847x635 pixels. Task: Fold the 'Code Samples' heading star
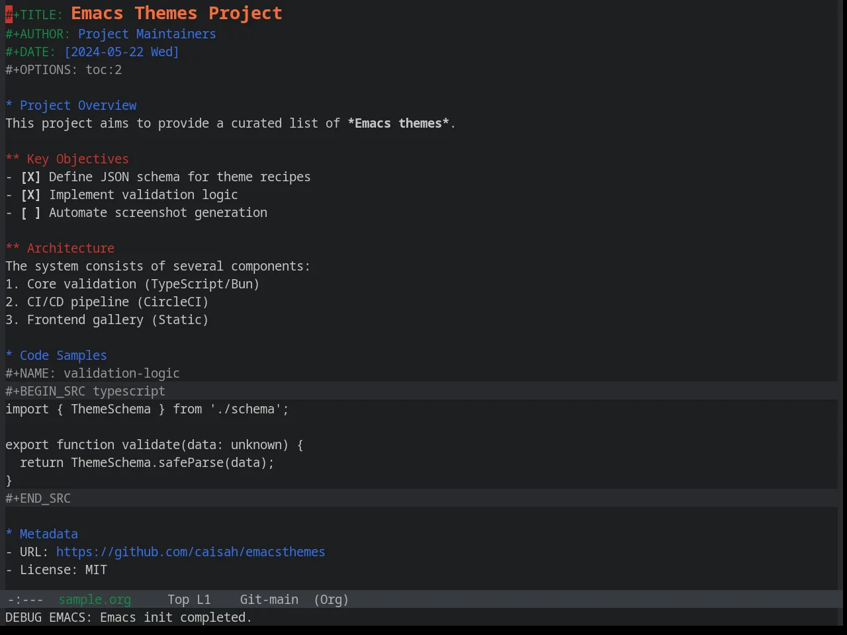click(x=9, y=356)
